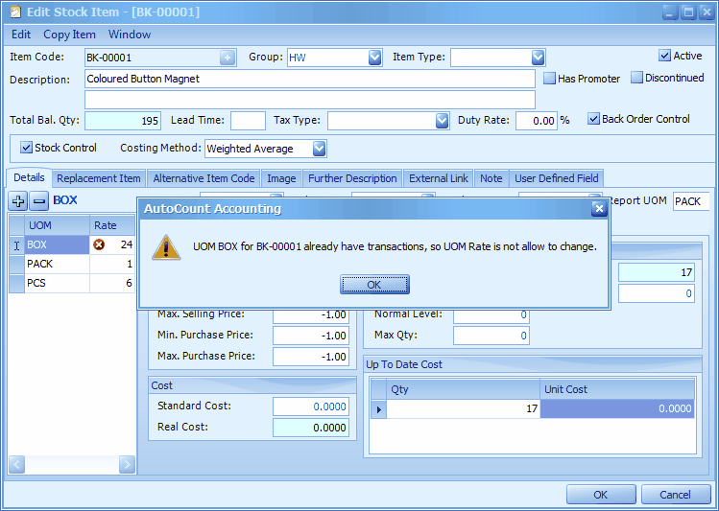Click the warning triangle icon in the dialog
The height and width of the screenshot is (511, 719).
166,247
